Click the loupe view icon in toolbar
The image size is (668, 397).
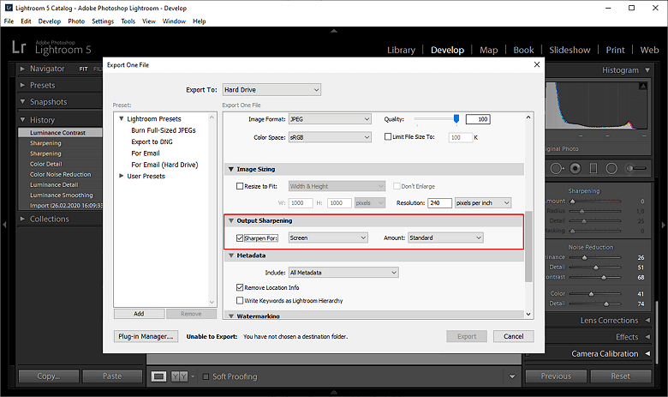pyautogui.click(x=159, y=376)
